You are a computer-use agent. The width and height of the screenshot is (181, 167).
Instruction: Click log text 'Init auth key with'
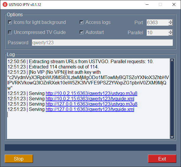pos(84,72)
